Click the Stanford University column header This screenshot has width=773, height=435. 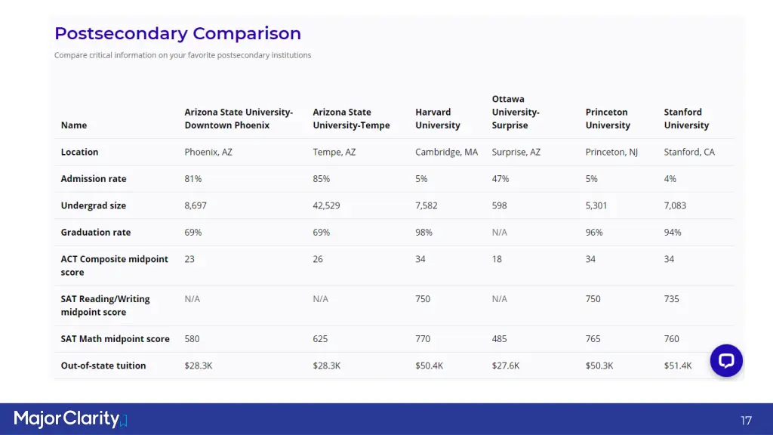click(x=686, y=119)
